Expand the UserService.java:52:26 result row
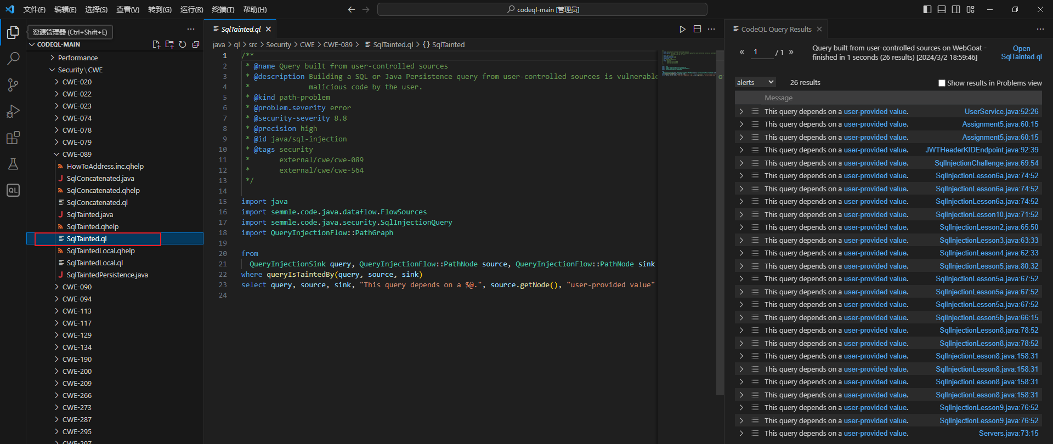 click(741, 111)
